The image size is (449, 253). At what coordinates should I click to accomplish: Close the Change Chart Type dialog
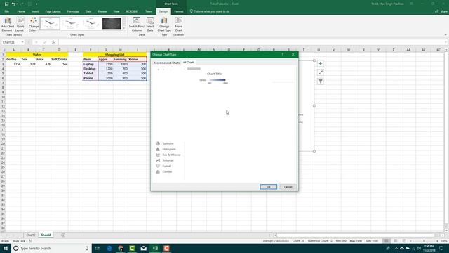tap(293, 54)
